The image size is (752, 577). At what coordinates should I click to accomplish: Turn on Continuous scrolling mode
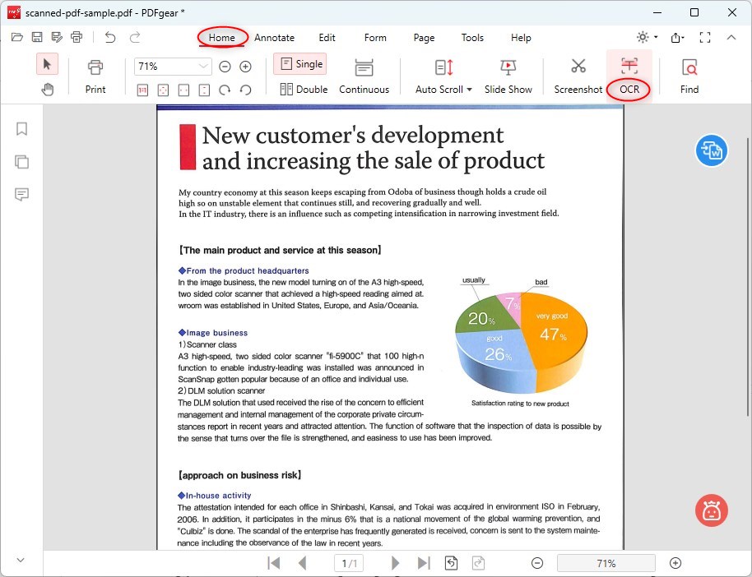[364, 76]
